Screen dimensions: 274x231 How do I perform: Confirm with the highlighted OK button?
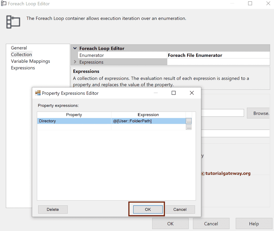click(x=146, y=209)
